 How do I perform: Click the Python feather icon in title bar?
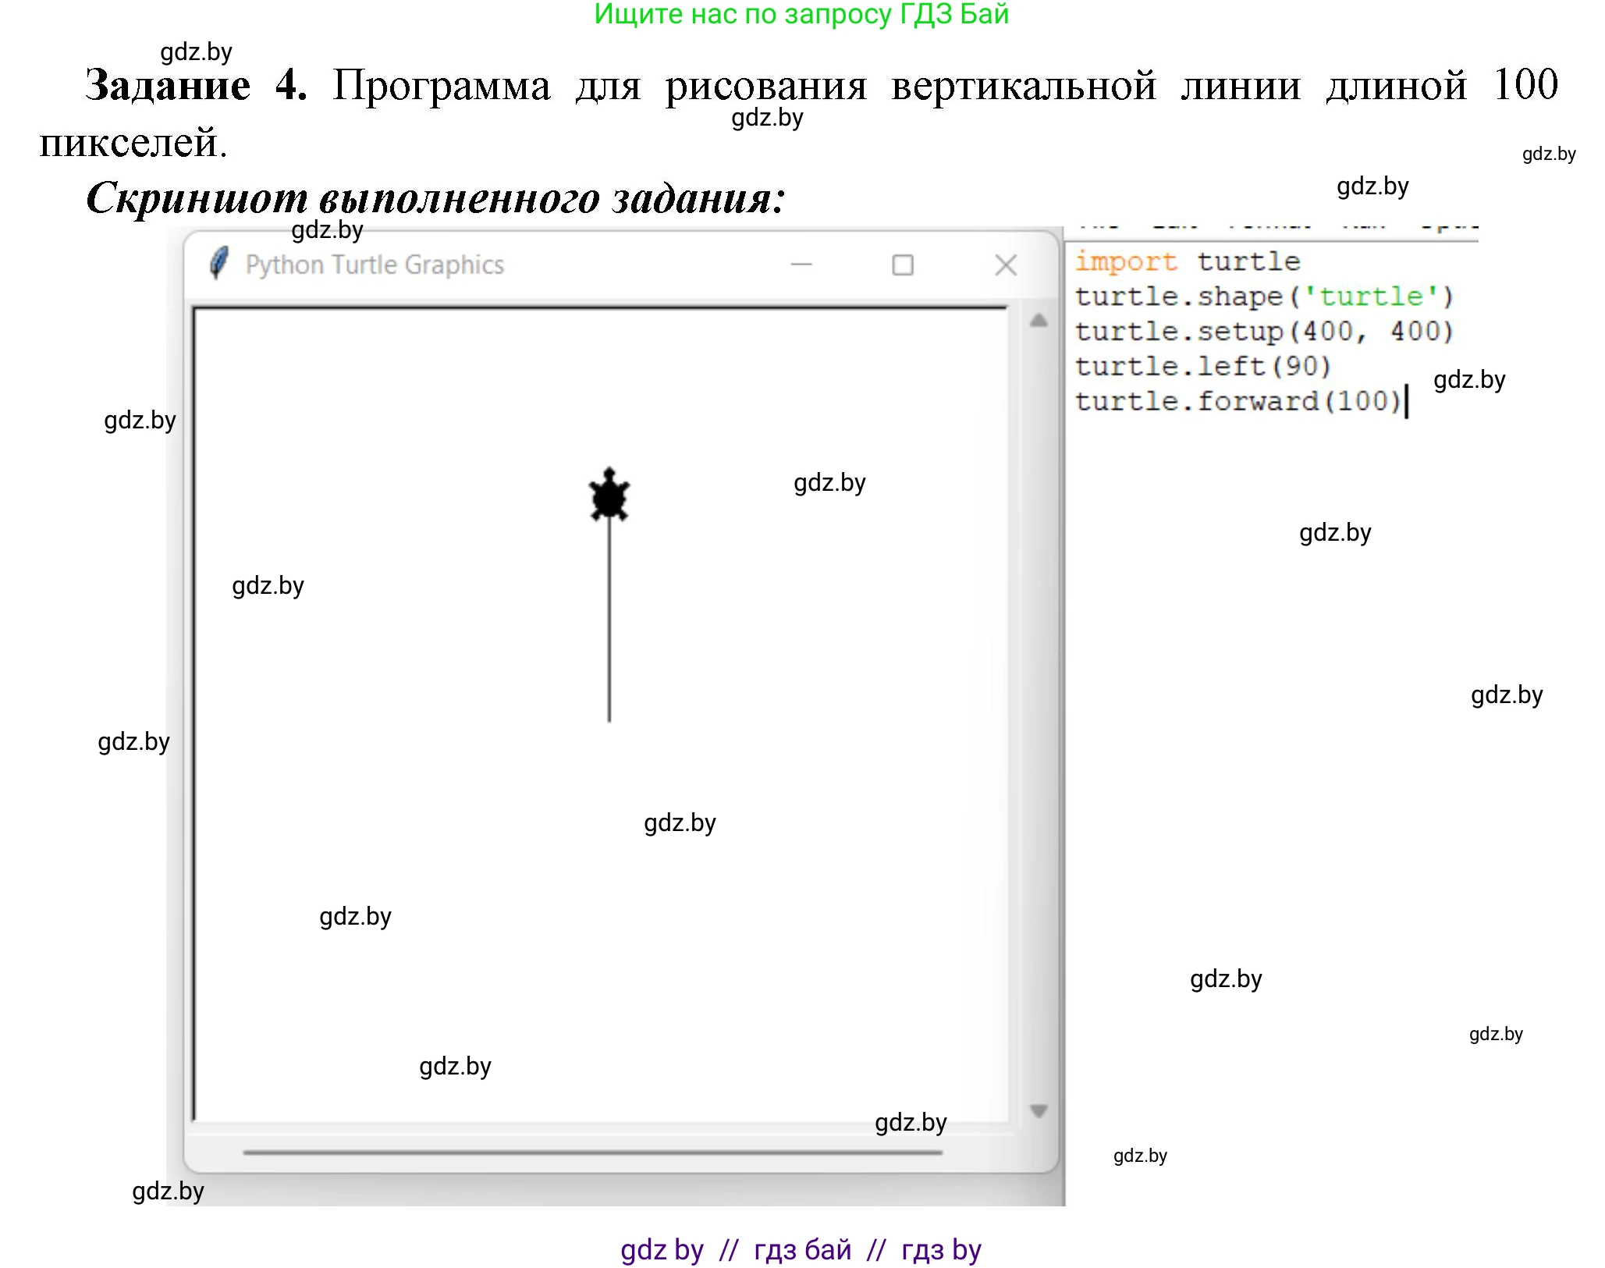[221, 264]
